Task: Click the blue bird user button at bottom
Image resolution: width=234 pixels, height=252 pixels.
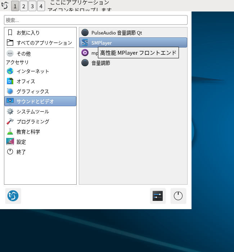Action: pos(13,196)
